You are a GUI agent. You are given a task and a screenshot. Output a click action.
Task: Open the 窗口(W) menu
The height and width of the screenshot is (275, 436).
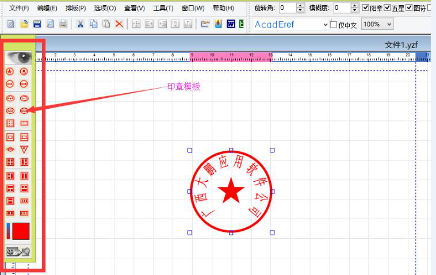(193, 8)
